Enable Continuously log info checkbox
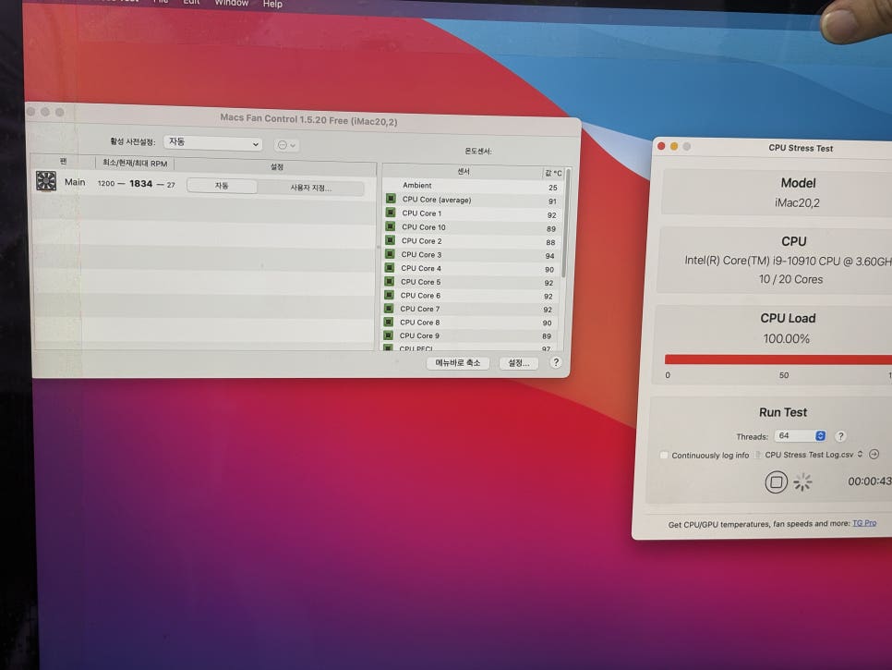The width and height of the screenshot is (892, 670). (664, 455)
